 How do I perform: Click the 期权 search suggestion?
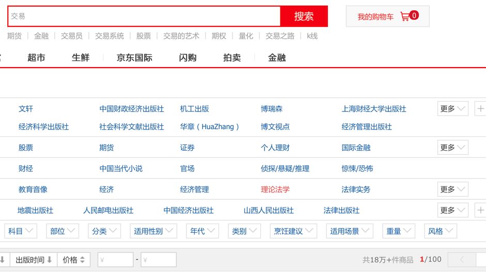(219, 36)
